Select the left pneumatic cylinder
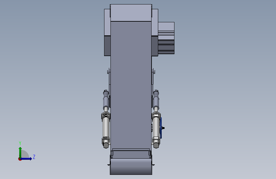276x179 pixels. coord(106,128)
